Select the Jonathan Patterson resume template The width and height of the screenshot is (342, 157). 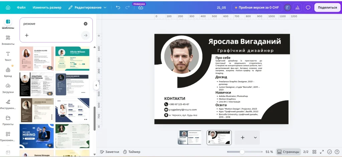(37, 85)
